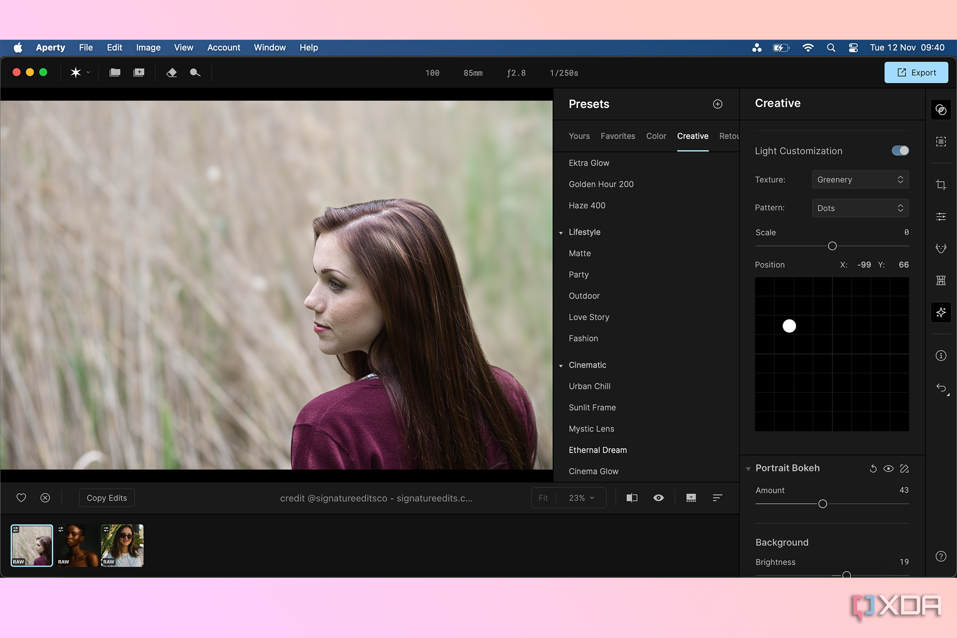Mark photo as favorite with heart icon
957x638 pixels.
click(21, 498)
